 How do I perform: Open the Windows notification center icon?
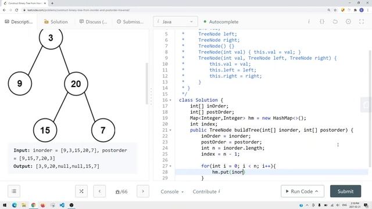[x=366, y=205]
